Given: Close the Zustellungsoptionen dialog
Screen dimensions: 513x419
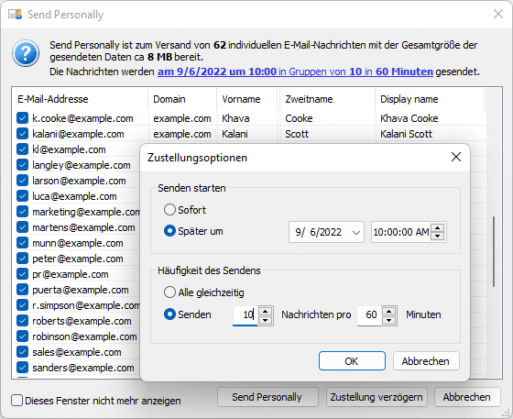Looking at the screenshot, I should [x=456, y=157].
